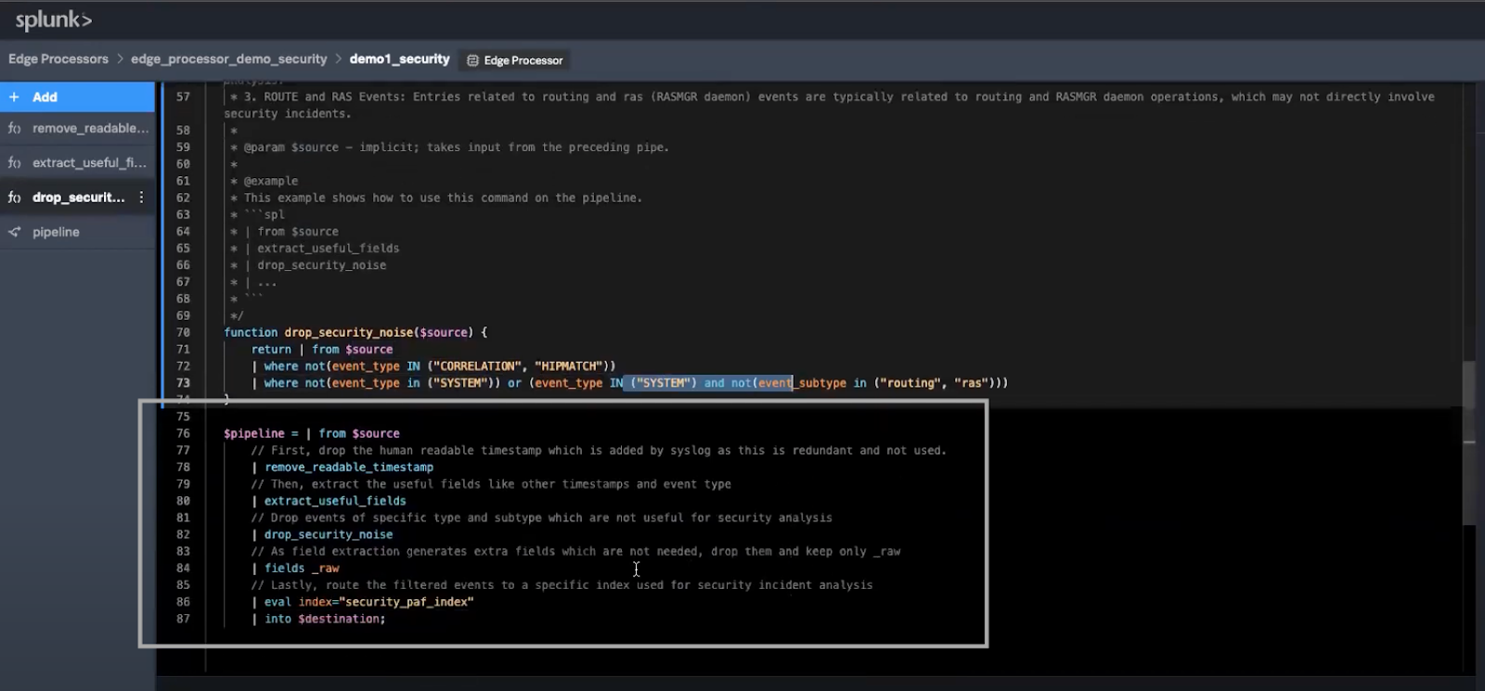1485x691 pixels.
Task: Select pipeline item in sidebar
Action: (x=77, y=232)
